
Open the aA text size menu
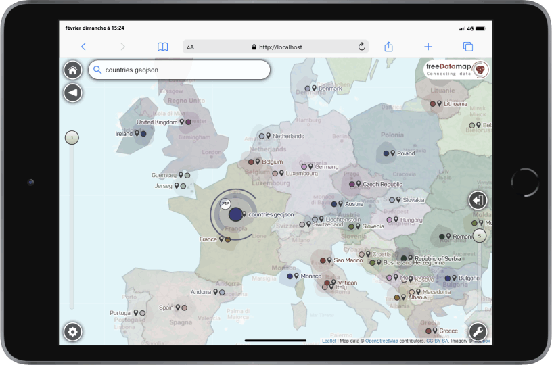191,47
